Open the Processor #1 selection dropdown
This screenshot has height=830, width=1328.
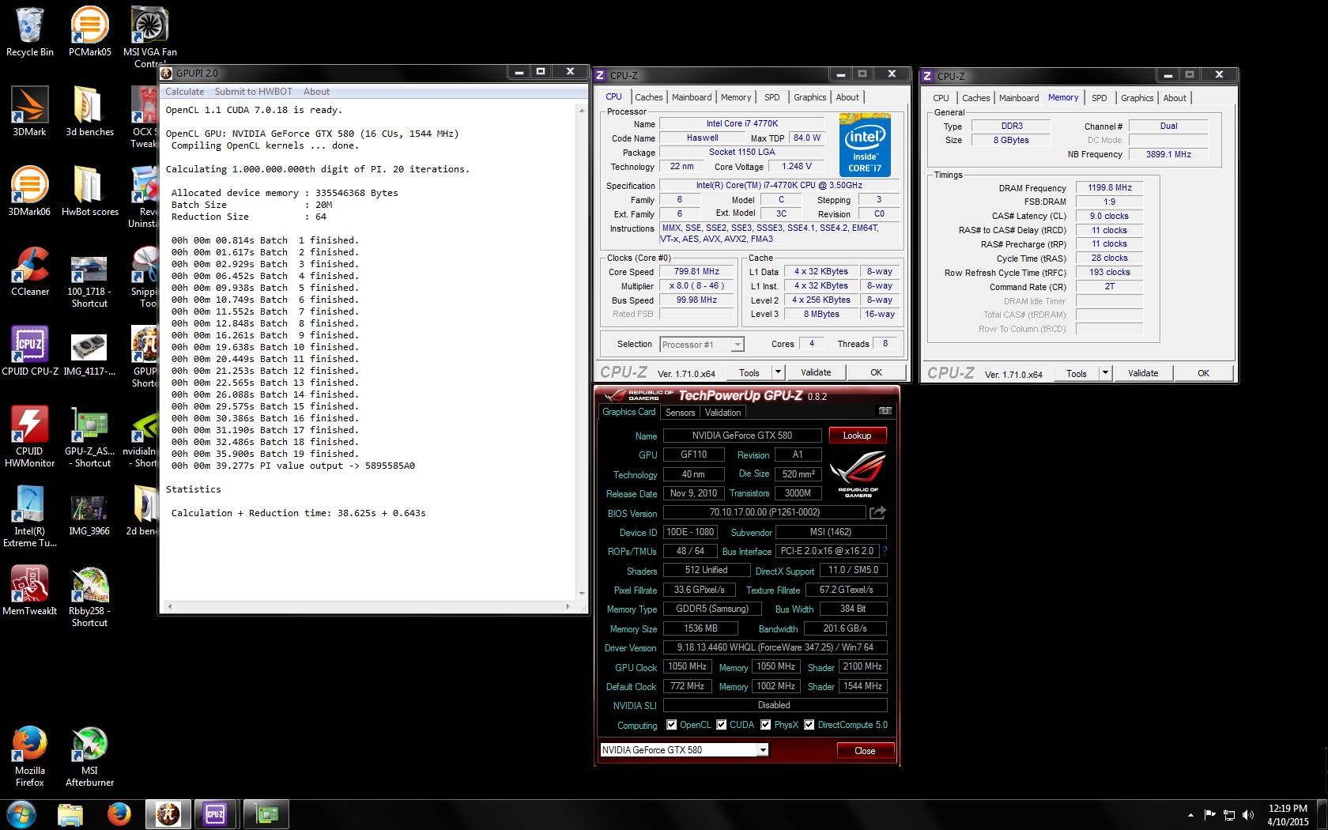(x=701, y=345)
